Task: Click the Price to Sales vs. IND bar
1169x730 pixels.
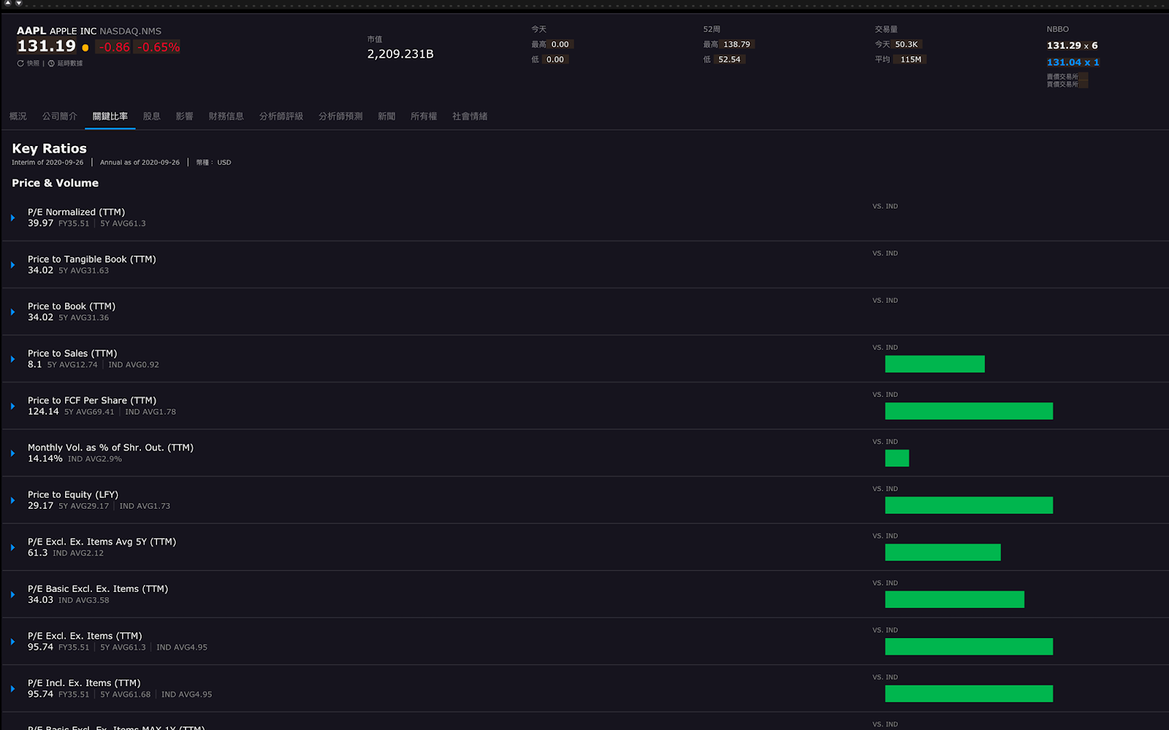Action: coord(934,364)
